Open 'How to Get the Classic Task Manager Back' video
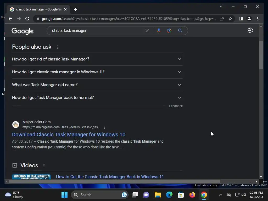 tap(110, 177)
